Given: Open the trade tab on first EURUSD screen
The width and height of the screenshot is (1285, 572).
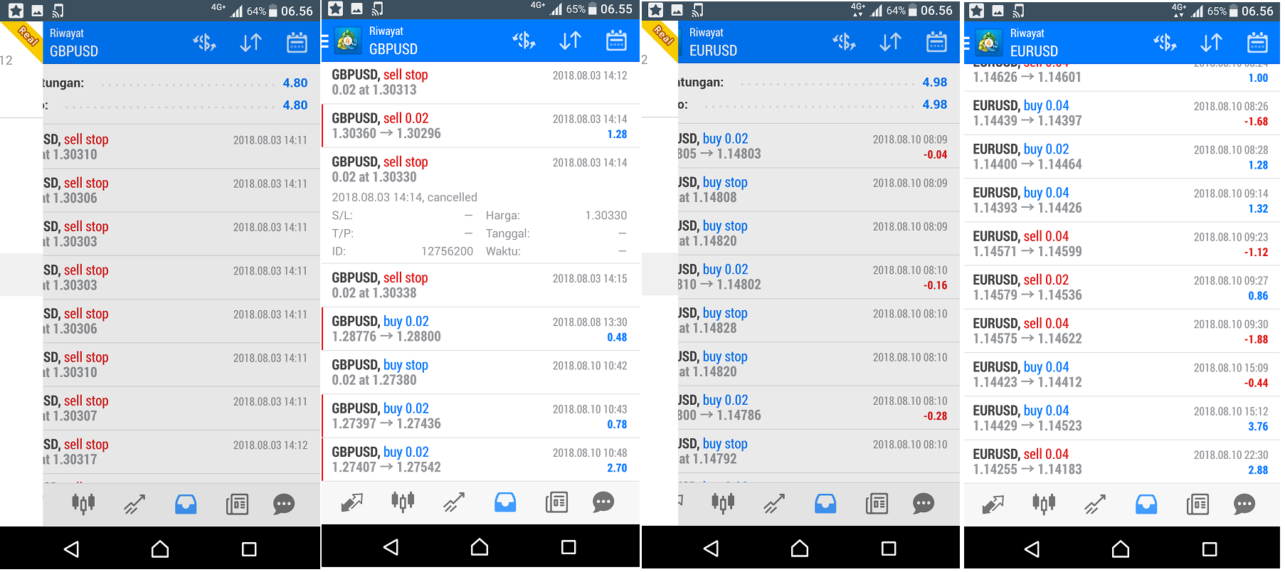Looking at the screenshot, I should tap(774, 504).
